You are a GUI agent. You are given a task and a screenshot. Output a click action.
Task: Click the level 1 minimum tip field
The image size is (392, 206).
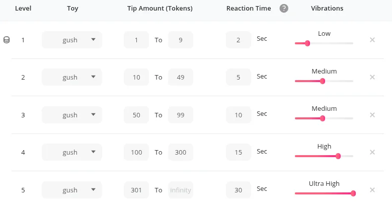[136, 40]
